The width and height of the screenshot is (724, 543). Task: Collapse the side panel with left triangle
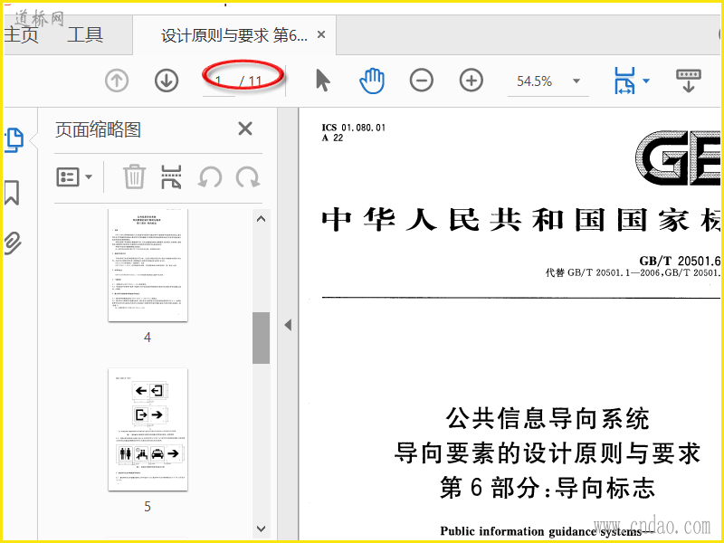click(x=288, y=325)
